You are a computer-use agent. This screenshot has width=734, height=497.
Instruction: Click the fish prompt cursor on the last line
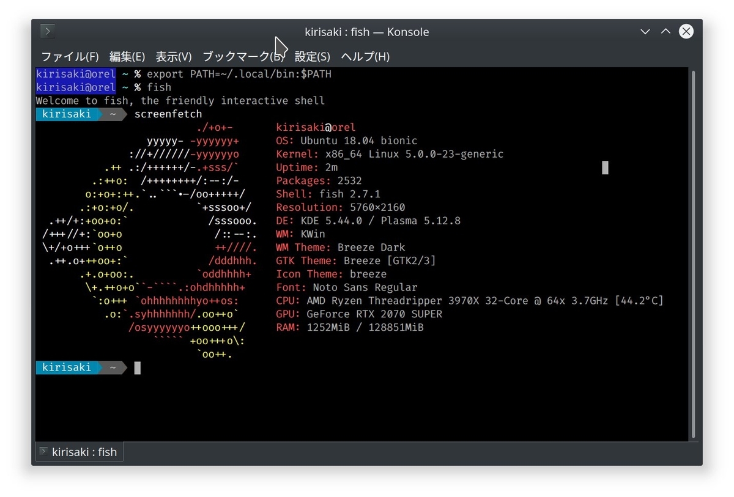click(138, 368)
